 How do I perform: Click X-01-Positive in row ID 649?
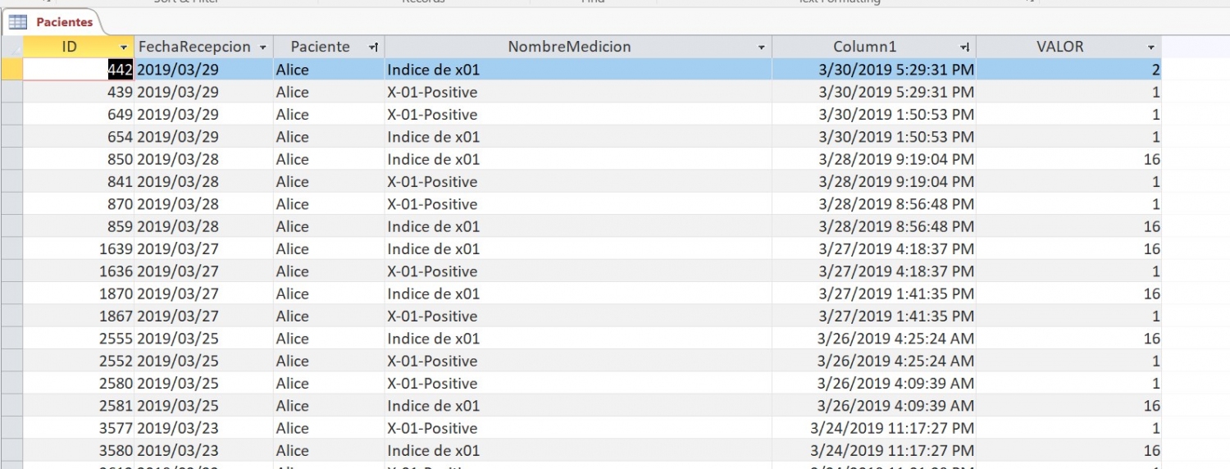pos(432,114)
